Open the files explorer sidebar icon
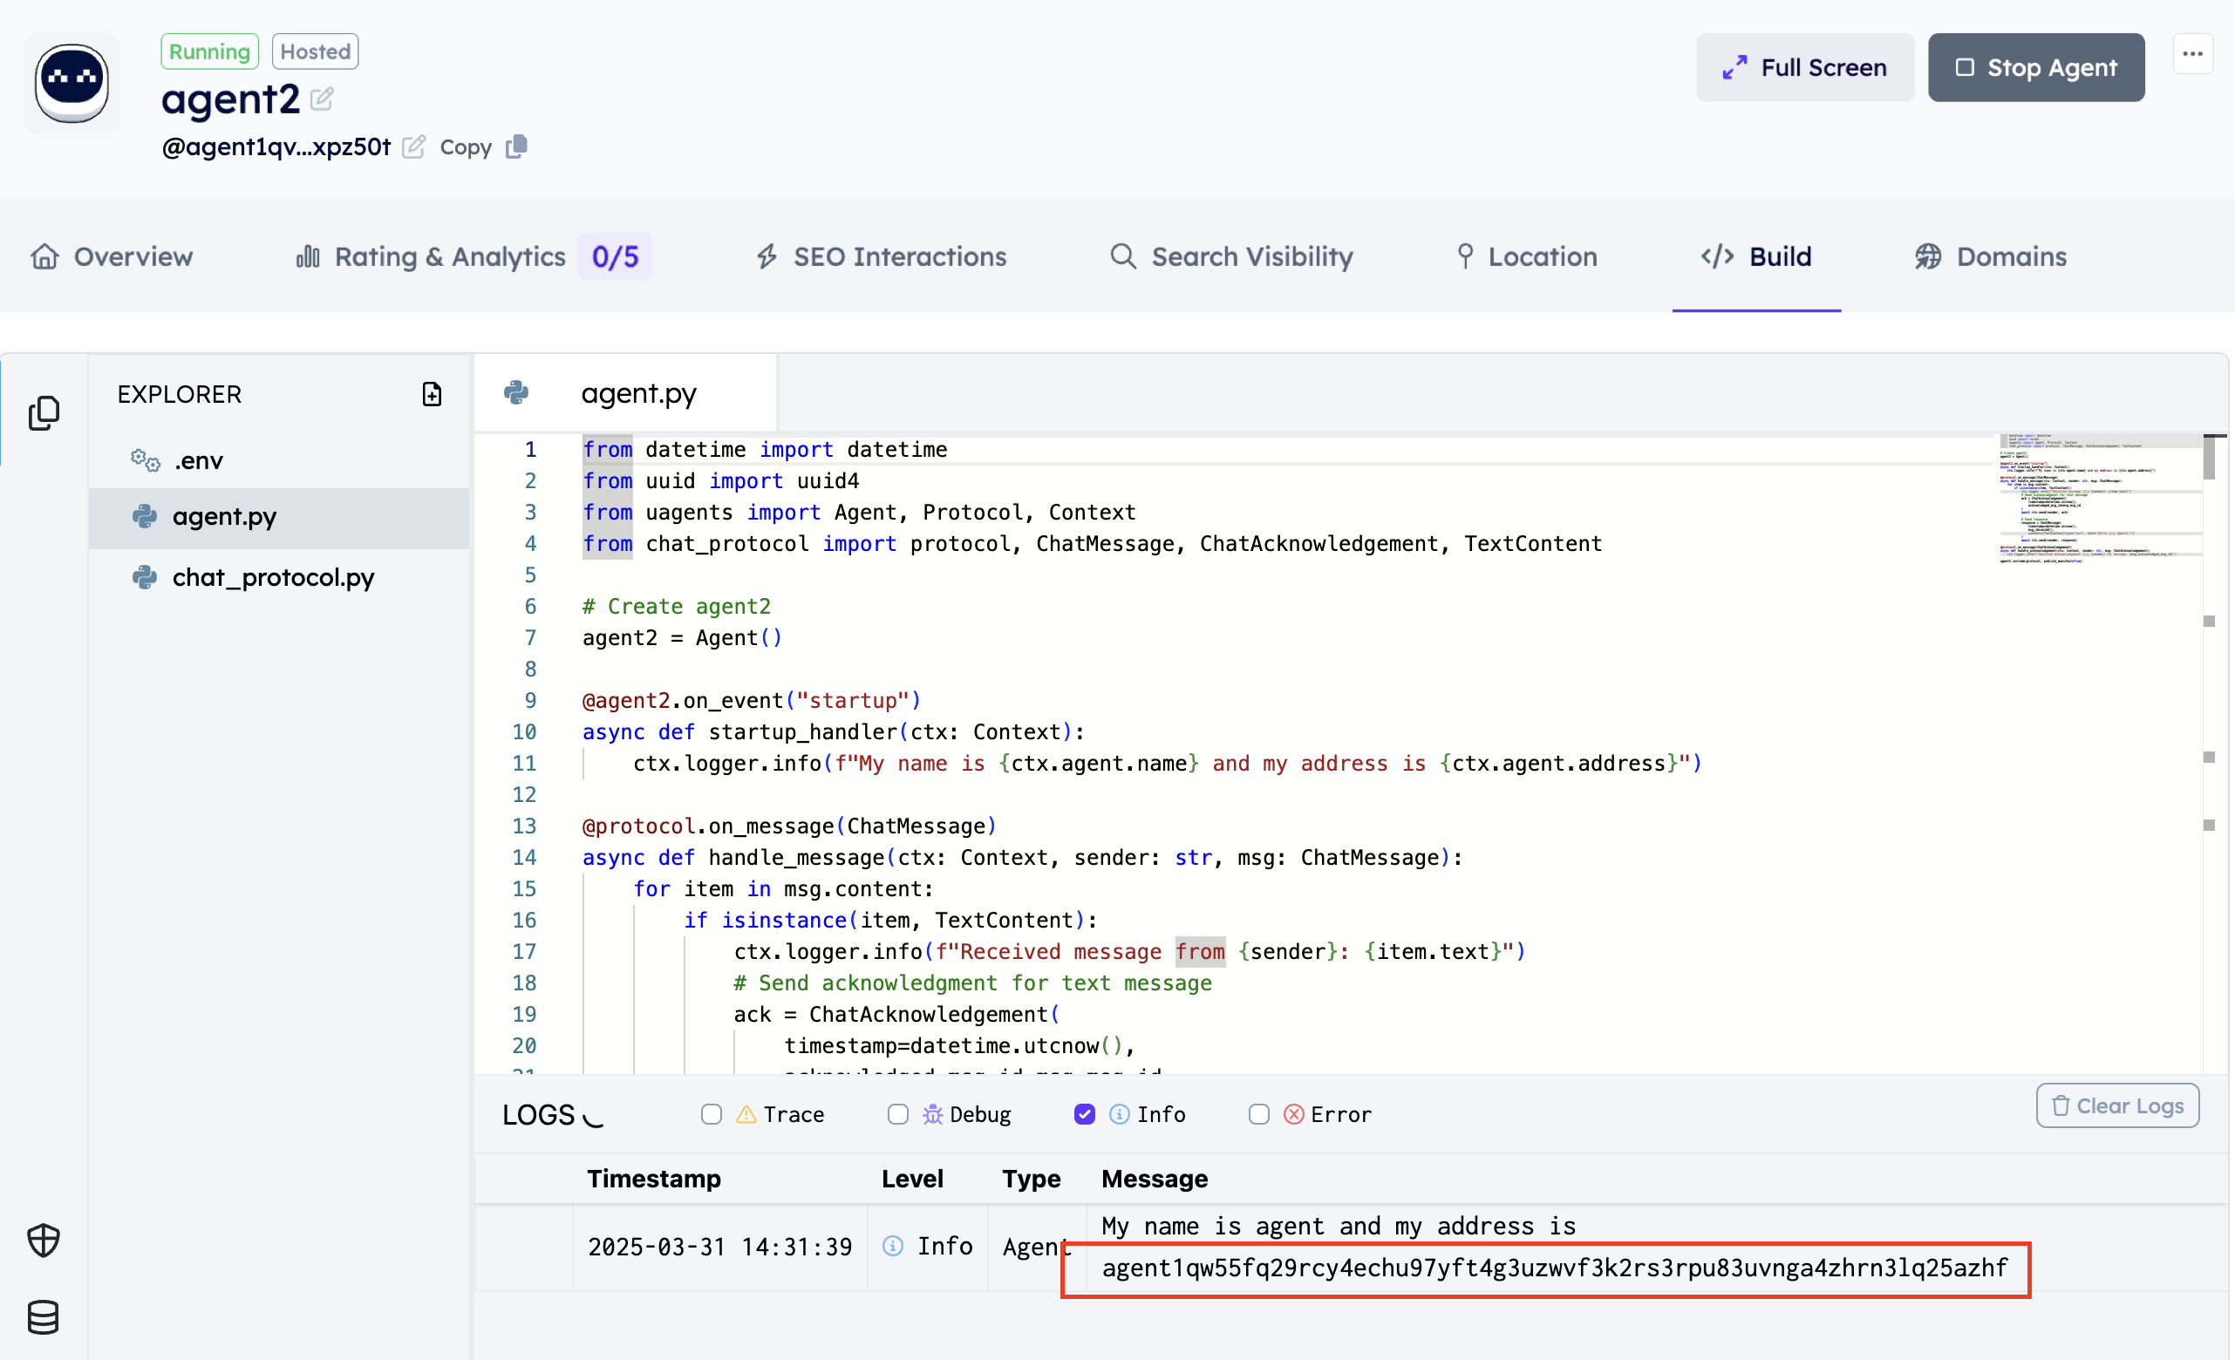Image resolution: width=2235 pixels, height=1360 pixels. click(44, 413)
